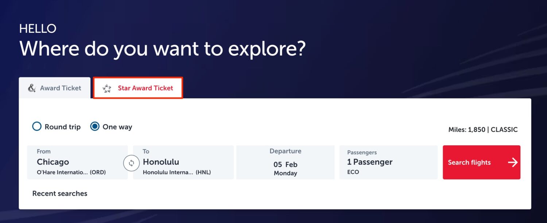Choose the One way trip option

95,127
